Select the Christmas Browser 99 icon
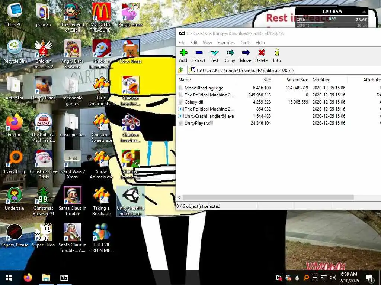The image size is (381, 285). pos(43,202)
